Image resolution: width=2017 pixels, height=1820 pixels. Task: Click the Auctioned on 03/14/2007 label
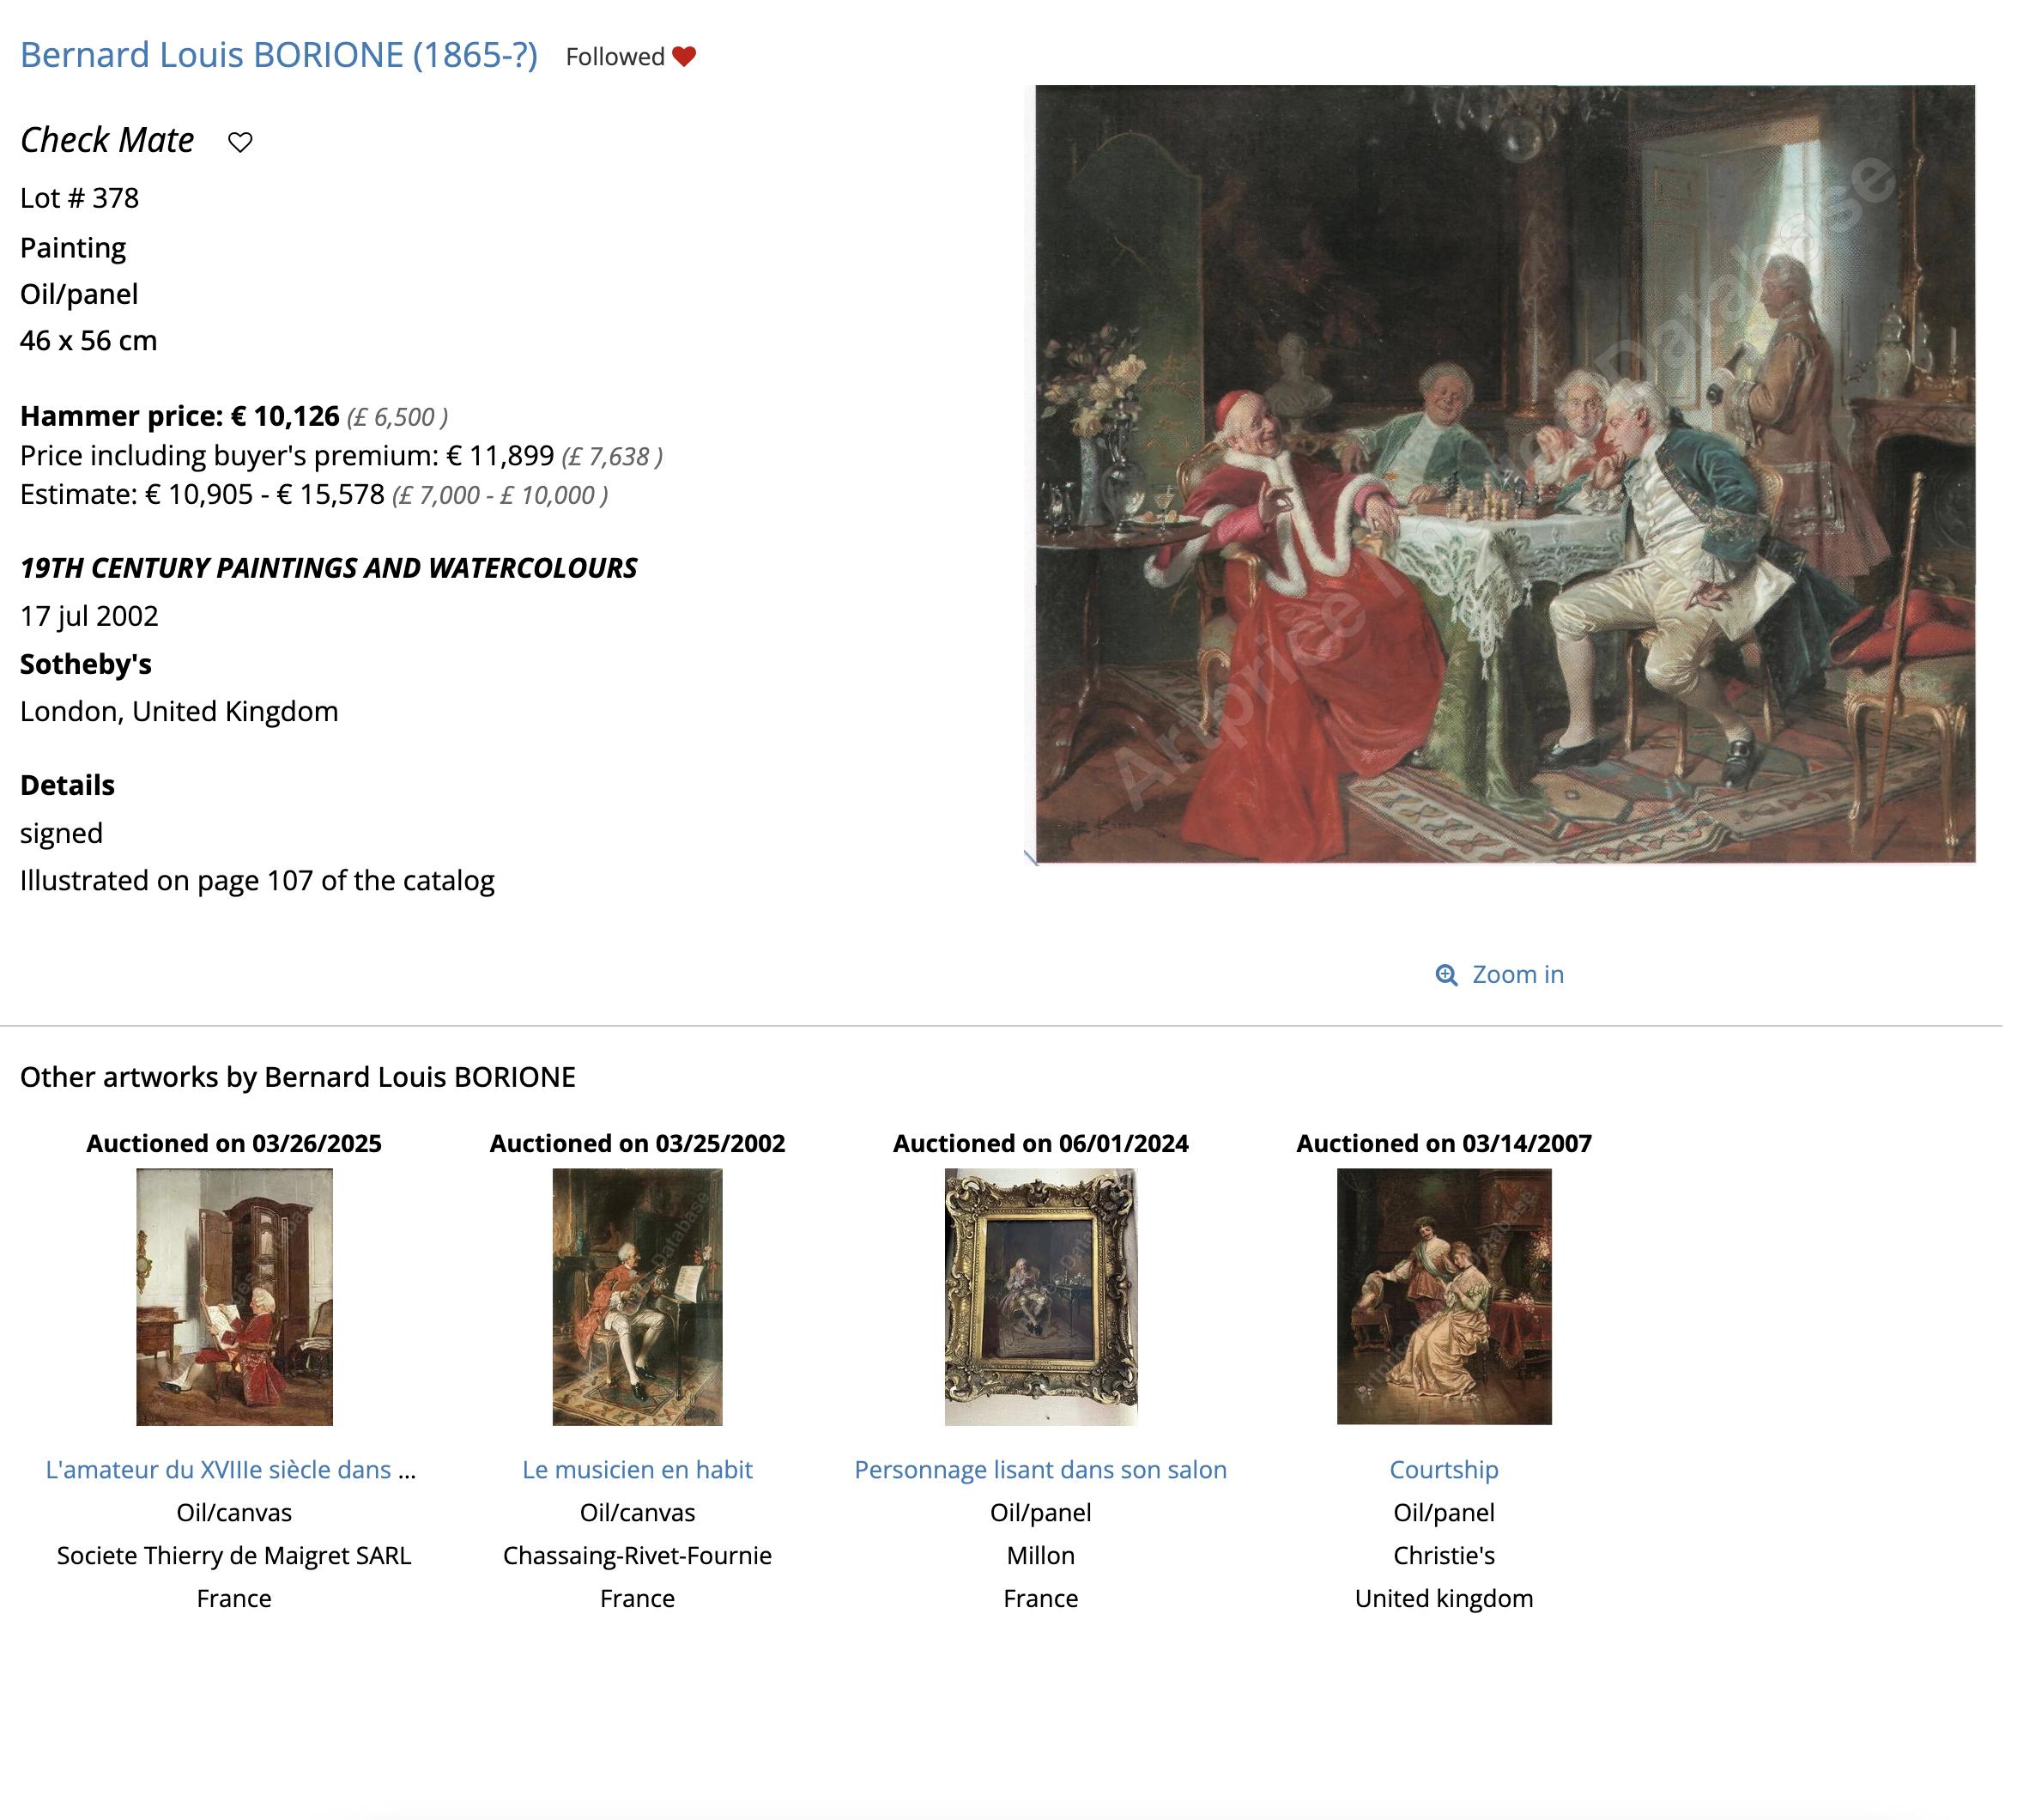coord(1445,1143)
